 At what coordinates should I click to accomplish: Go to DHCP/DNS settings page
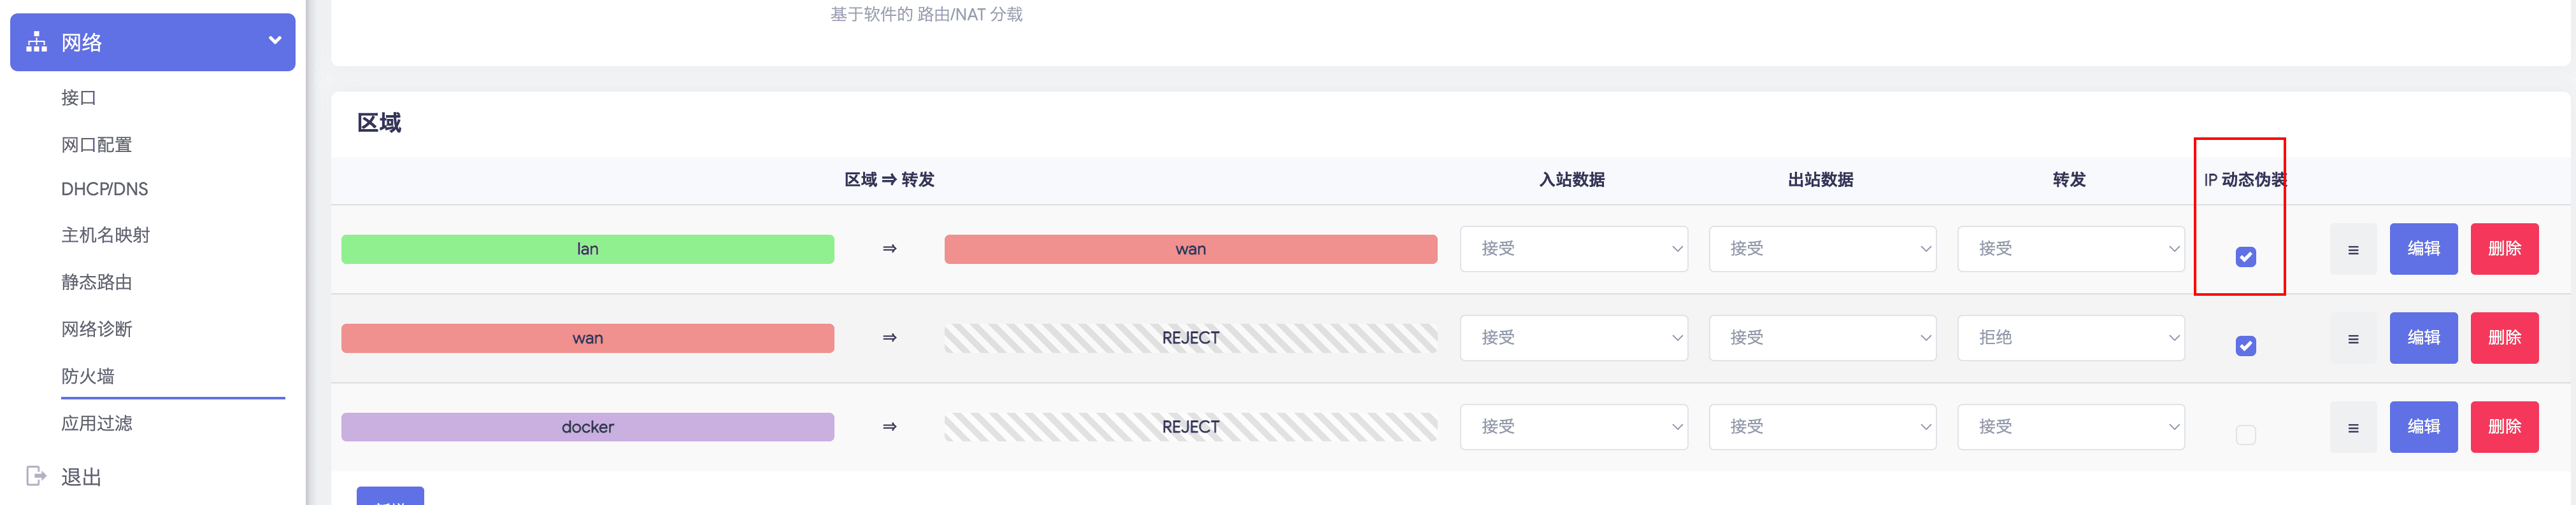click(105, 189)
